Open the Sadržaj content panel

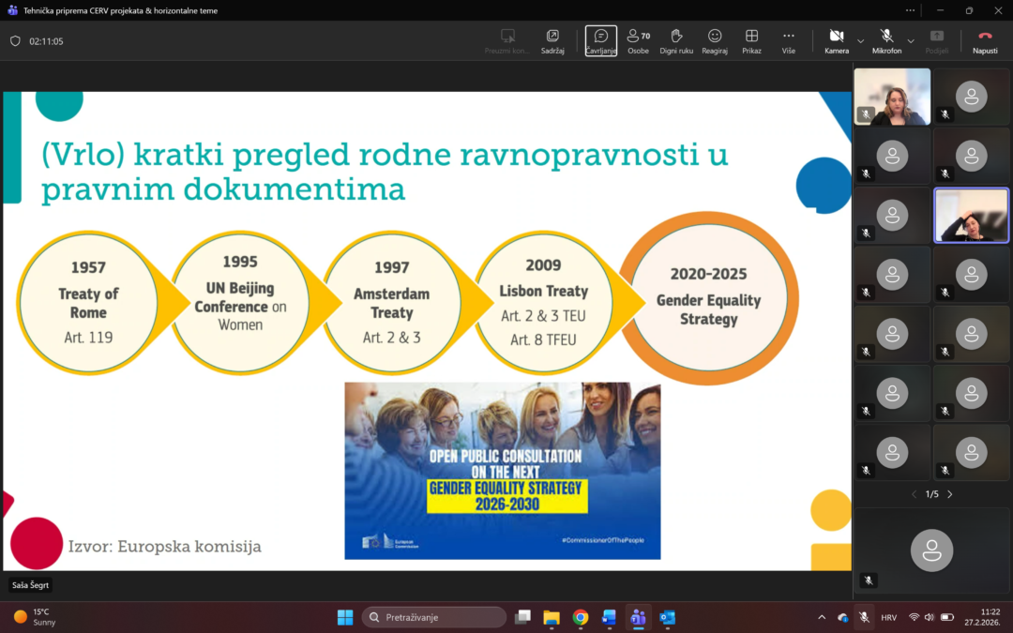(552, 40)
